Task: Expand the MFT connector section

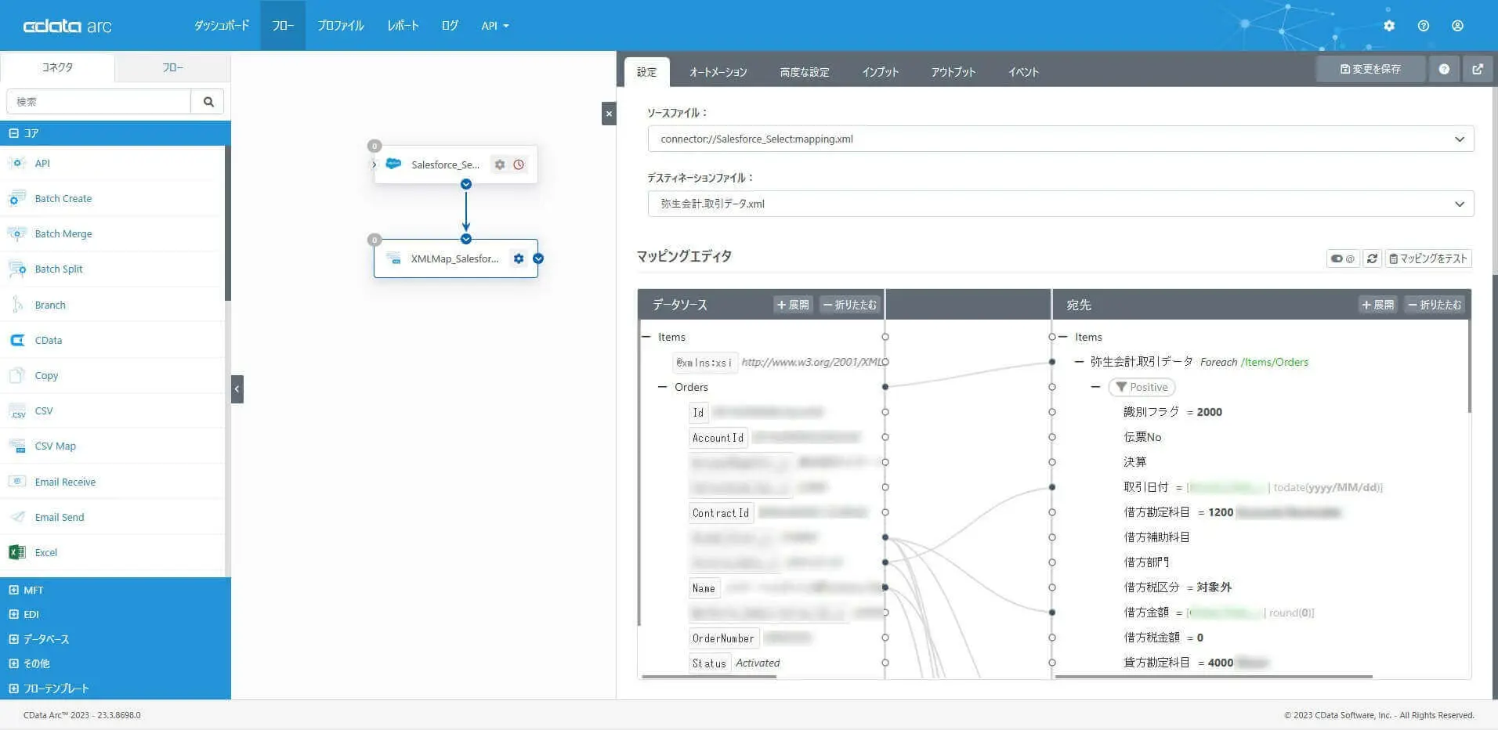Action: [x=14, y=590]
